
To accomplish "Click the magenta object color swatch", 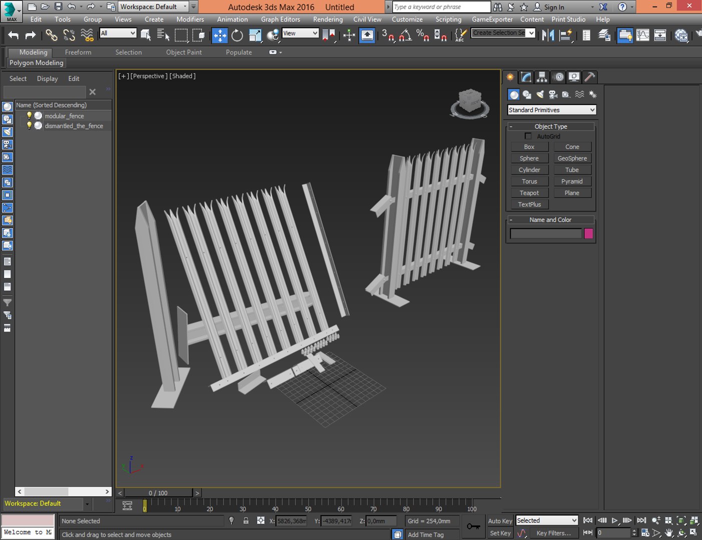I will click(x=588, y=233).
